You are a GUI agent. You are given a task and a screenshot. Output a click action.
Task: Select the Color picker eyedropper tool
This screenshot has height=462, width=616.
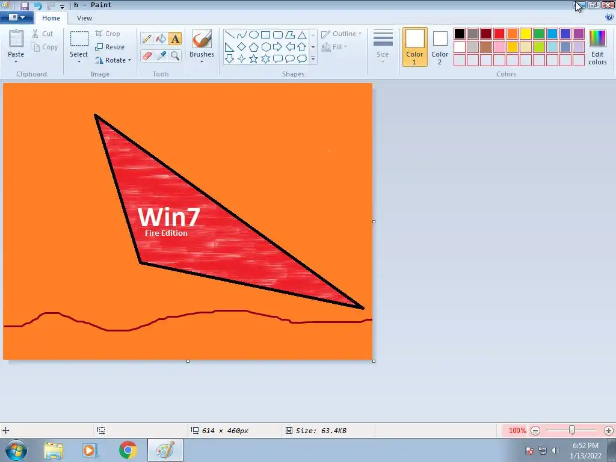coord(161,56)
